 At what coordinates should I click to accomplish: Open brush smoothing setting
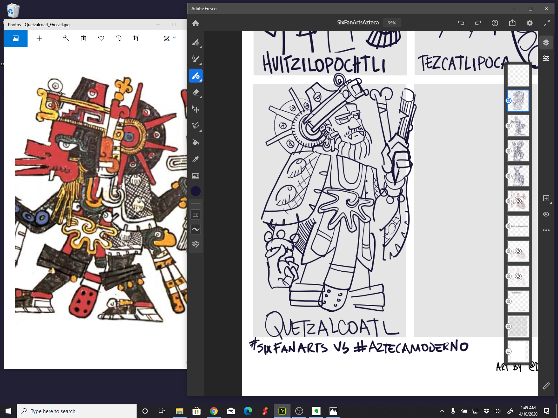point(196,229)
